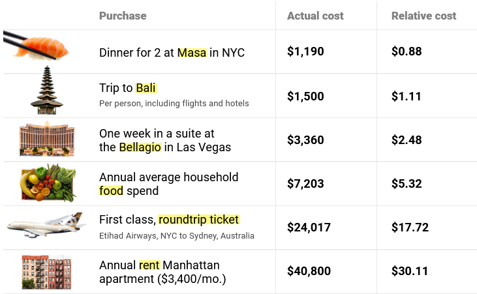Click the highlighted word Bali
Viewport: 477px width, 294px height.
tap(146, 88)
